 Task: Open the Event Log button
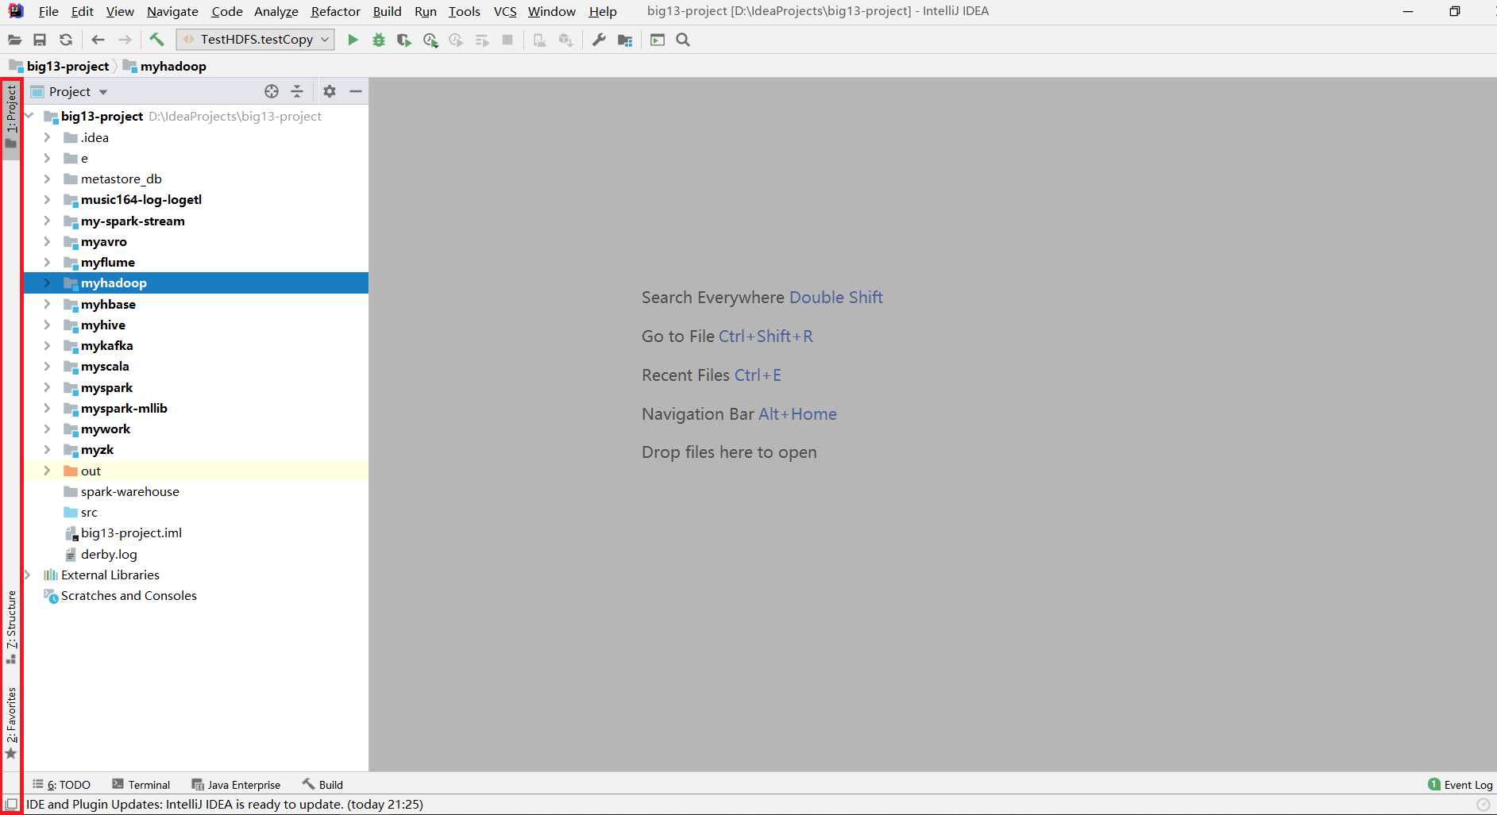click(1460, 784)
